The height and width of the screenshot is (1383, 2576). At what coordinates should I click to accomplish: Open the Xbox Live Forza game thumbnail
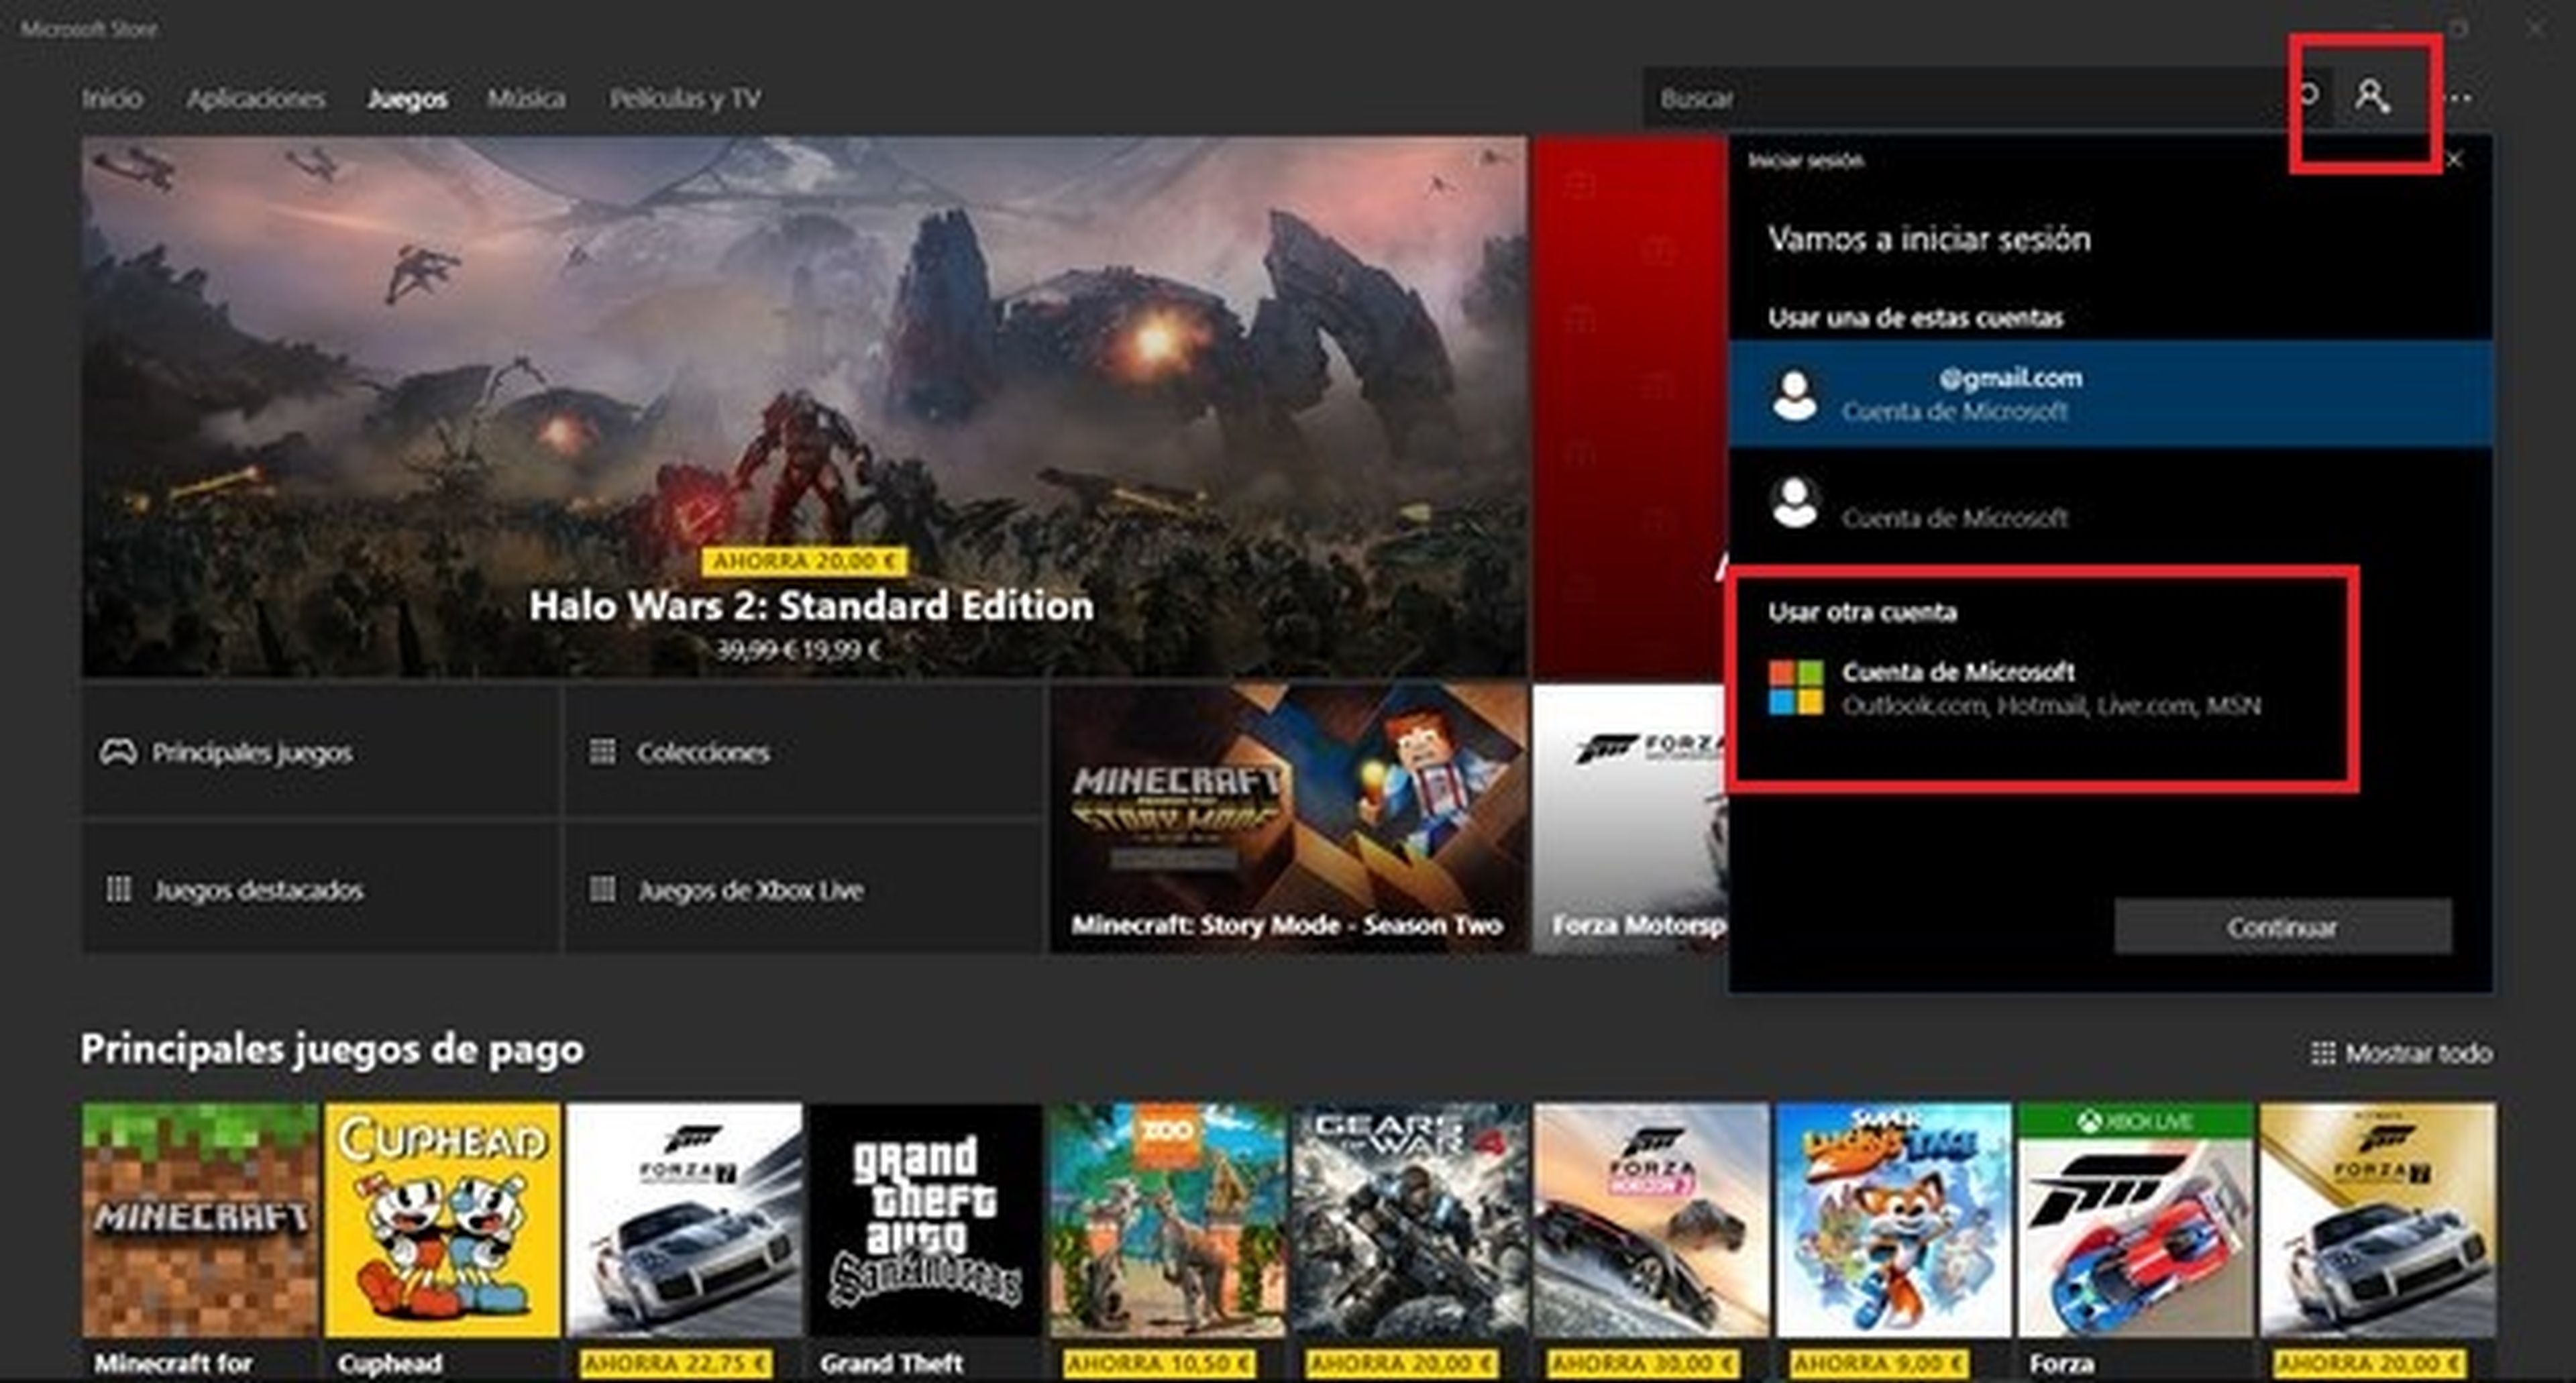(x=2136, y=1220)
